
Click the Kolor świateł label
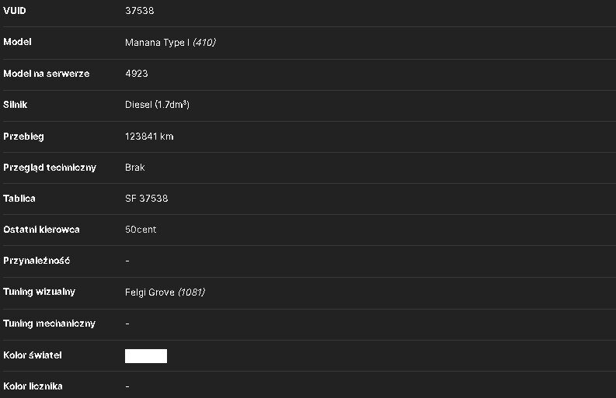point(33,355)
